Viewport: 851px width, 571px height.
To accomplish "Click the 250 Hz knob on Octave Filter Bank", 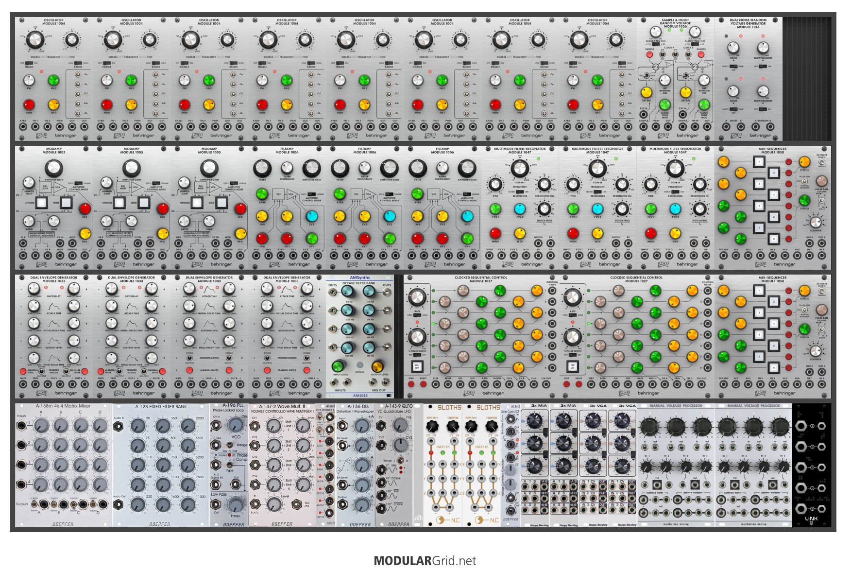I will click(348, 329).
